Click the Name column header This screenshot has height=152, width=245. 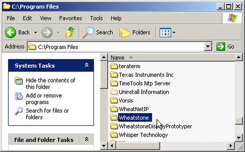[x=171, y=58]
